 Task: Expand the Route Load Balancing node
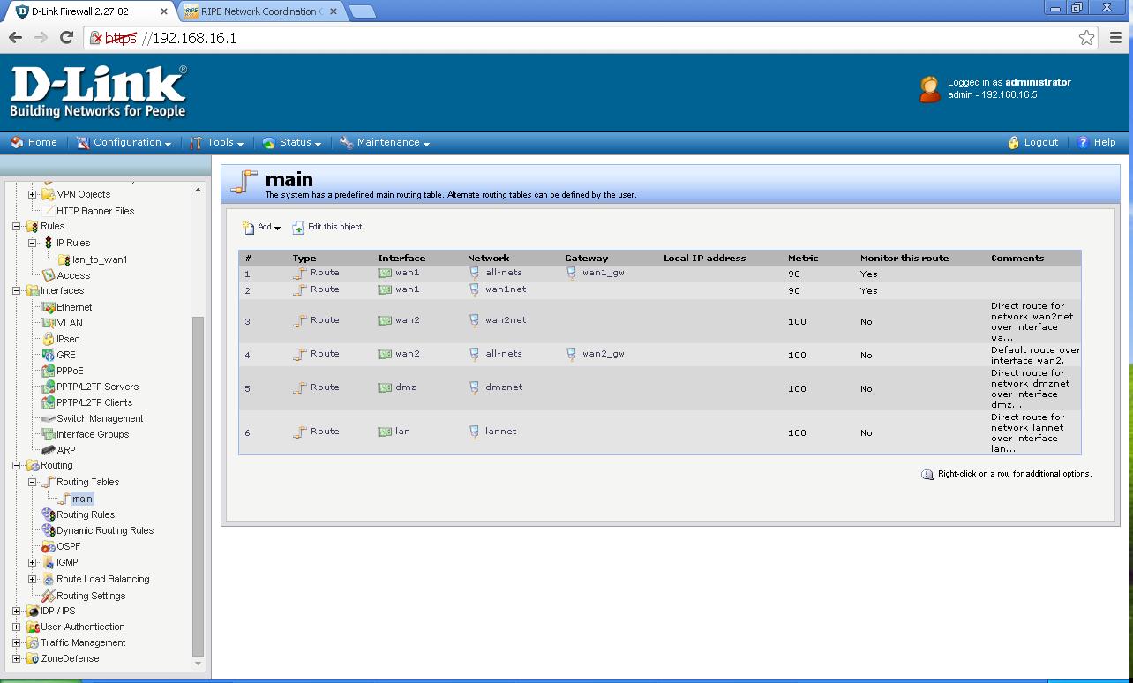[33, 579]
